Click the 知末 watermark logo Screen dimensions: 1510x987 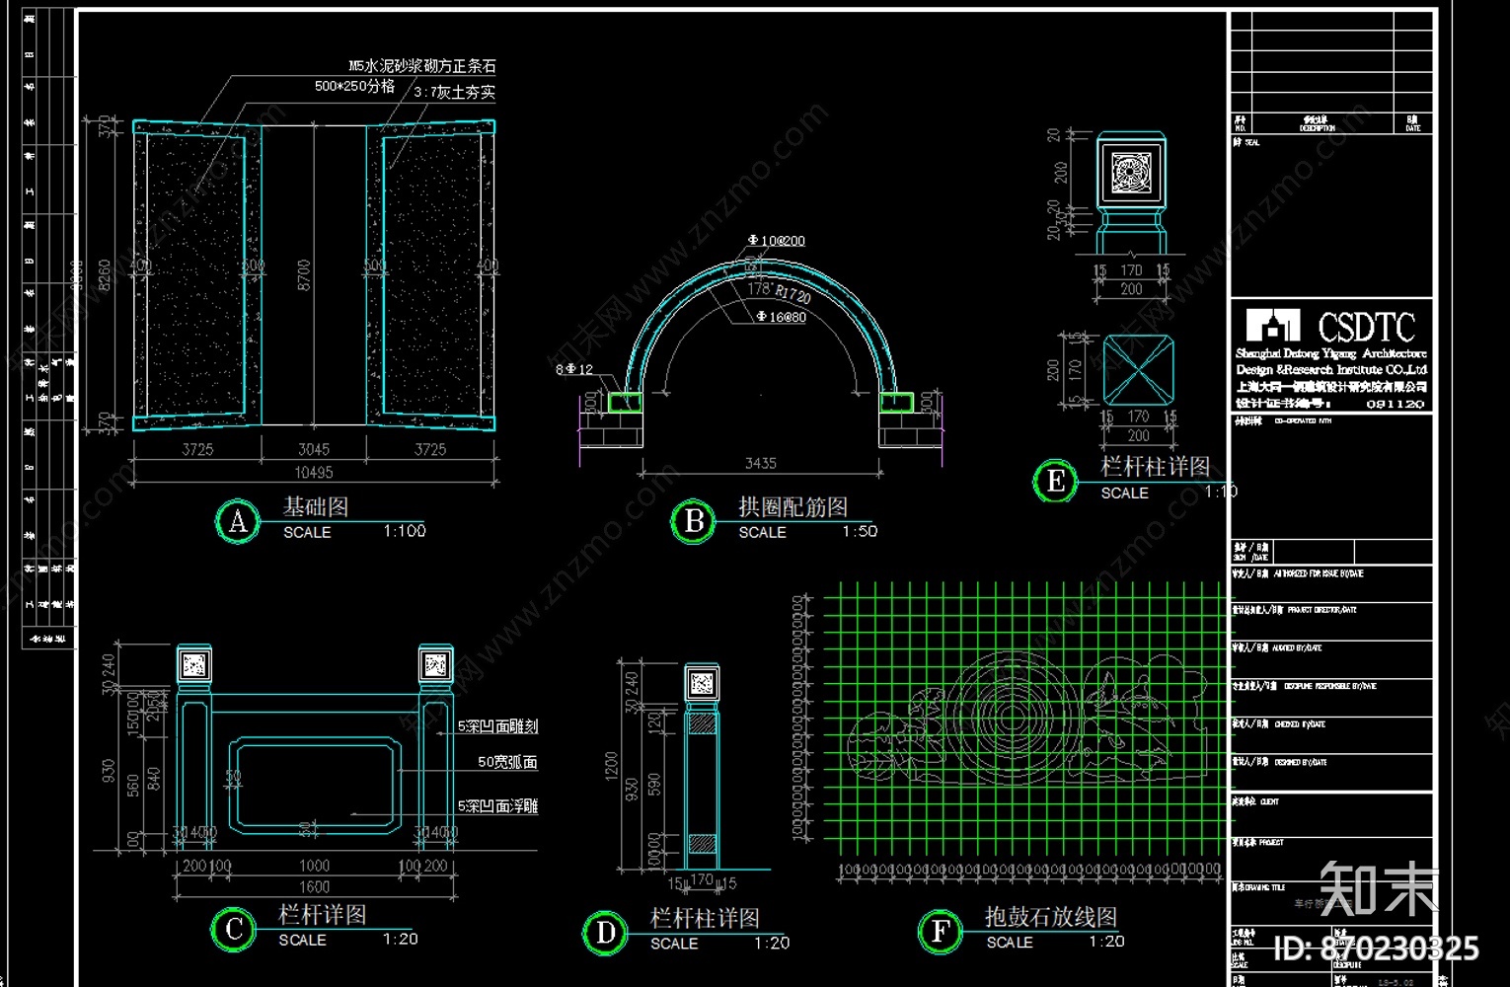click(1378, 888)
